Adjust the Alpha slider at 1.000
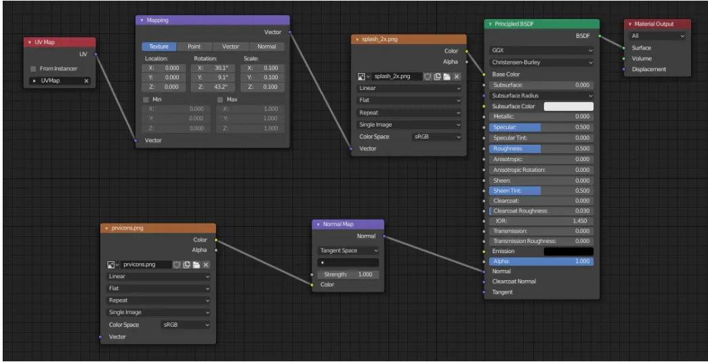The width and height of the screenshot is (708, 362). coord(541,261)
